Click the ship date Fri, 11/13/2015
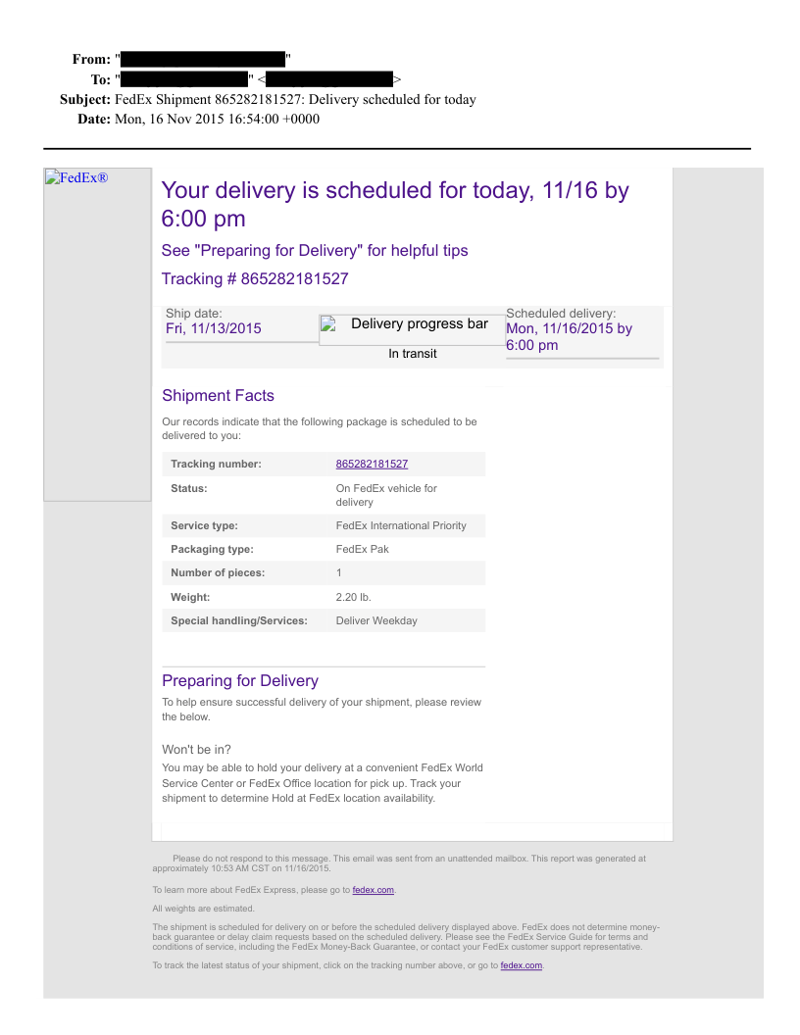This screenshot has width=800, height=1035. click(x=214, y=329)
